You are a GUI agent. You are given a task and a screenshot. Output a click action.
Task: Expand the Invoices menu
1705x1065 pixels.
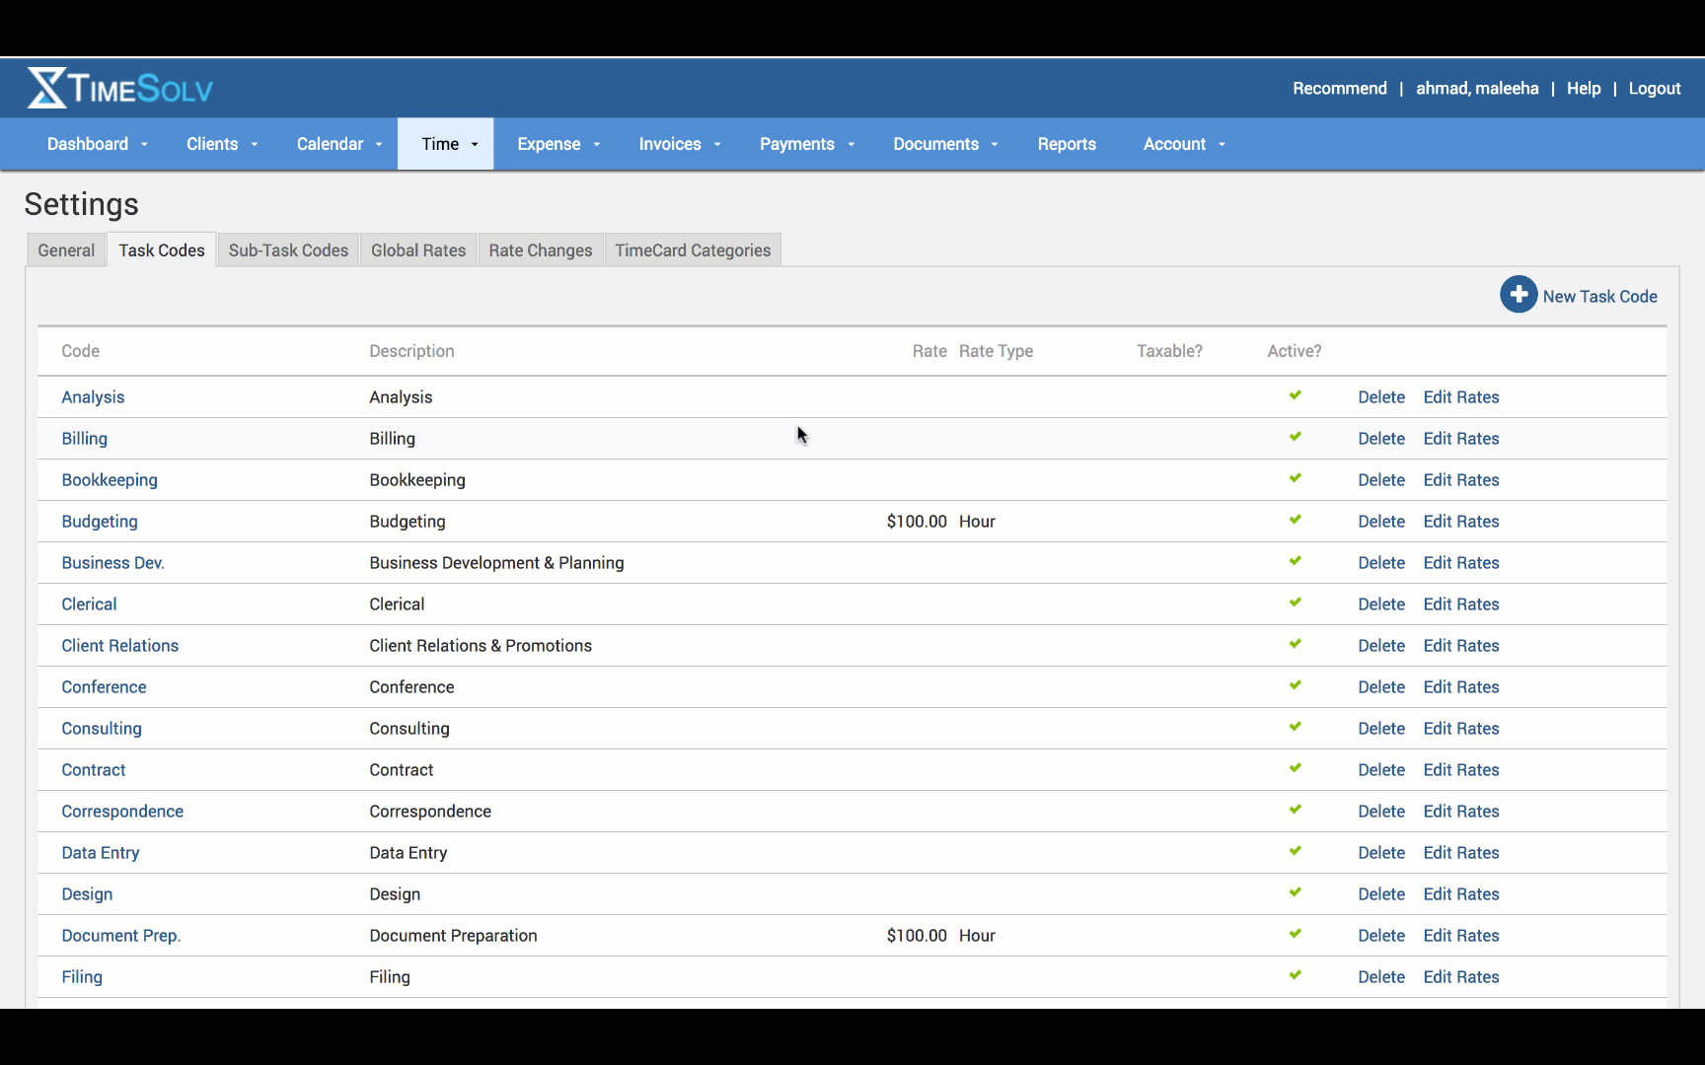tap(679, 144)
